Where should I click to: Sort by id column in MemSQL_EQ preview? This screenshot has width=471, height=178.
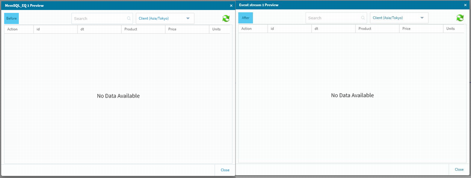coord(56,29)
